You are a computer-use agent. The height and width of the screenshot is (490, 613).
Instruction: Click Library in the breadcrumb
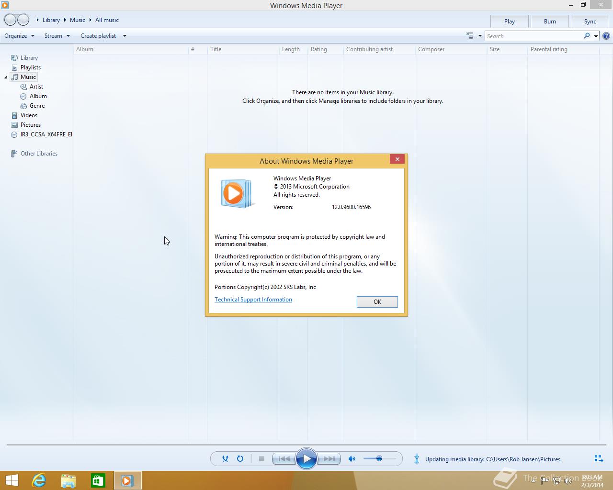(x=51, y=20)
